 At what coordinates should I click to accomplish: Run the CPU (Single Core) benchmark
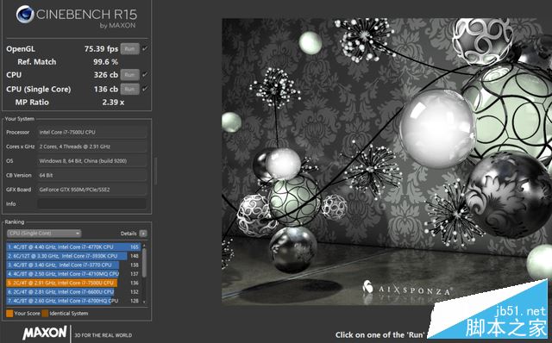[x=130, y=89]
